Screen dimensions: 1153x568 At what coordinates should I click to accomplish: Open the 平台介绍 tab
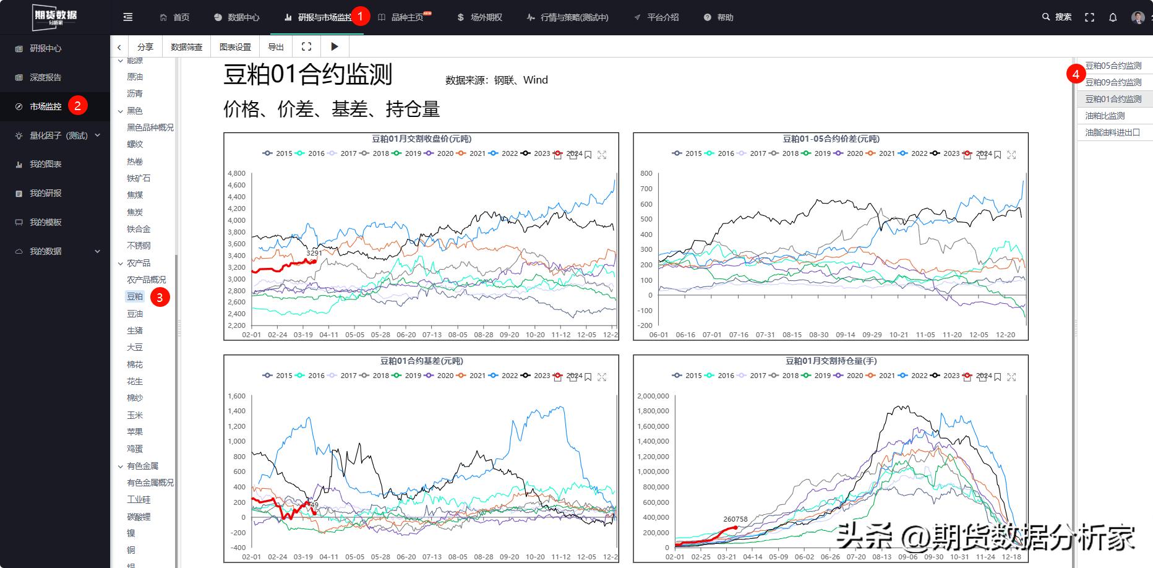pos(656,17)
